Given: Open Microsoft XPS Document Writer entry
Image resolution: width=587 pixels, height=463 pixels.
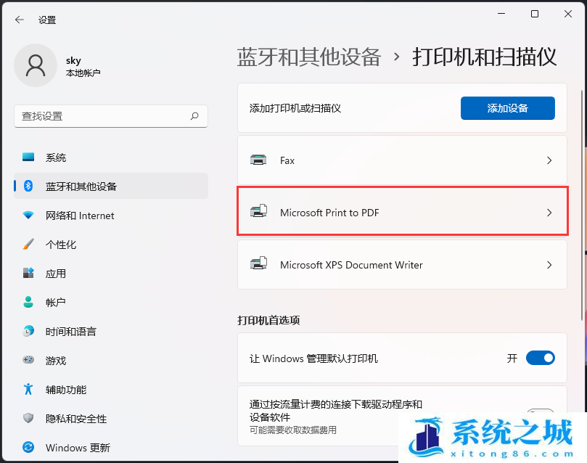Looking at the screenshot, I should click(402, 265).
